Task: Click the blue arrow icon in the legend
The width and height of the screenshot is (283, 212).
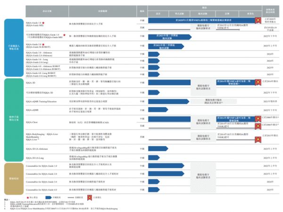Action: click(x=49, y=197)
